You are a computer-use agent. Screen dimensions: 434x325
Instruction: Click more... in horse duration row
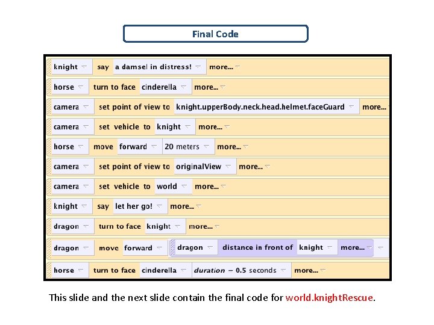(x=309, y=270)
